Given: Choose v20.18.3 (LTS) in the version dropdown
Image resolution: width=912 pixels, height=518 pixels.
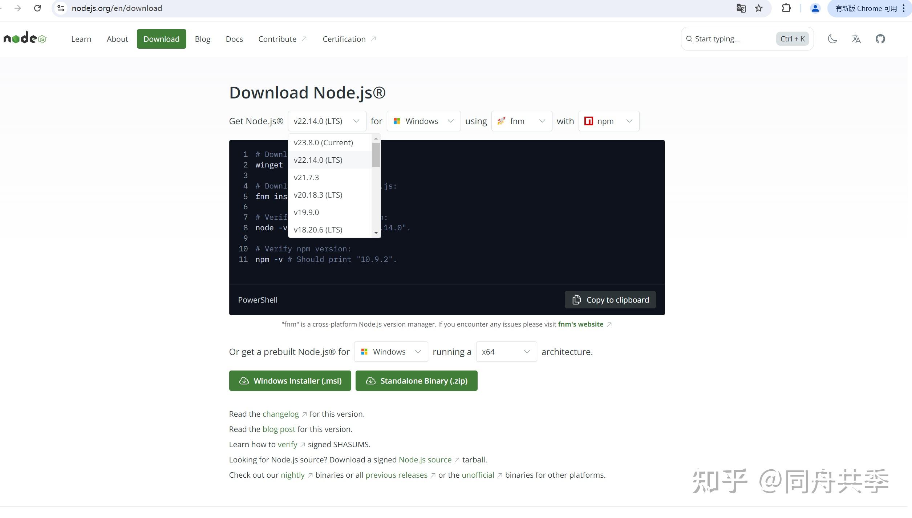Looking at the screenshot, I should click(318, 195).
